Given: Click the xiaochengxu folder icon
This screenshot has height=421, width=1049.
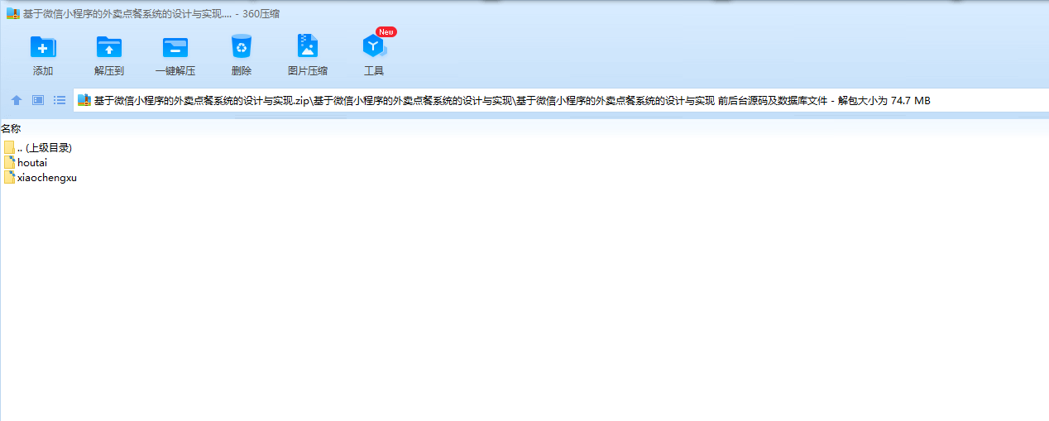Looking at the screenshot, I should click(x=9, y=177).
